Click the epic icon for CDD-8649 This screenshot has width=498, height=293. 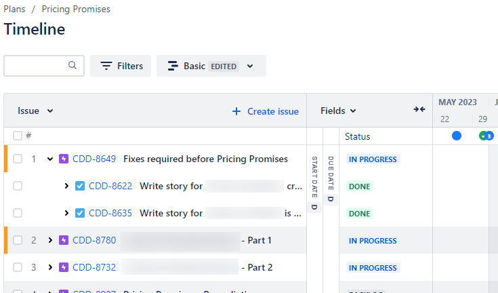pyautogui.click(x=64, y=159)
